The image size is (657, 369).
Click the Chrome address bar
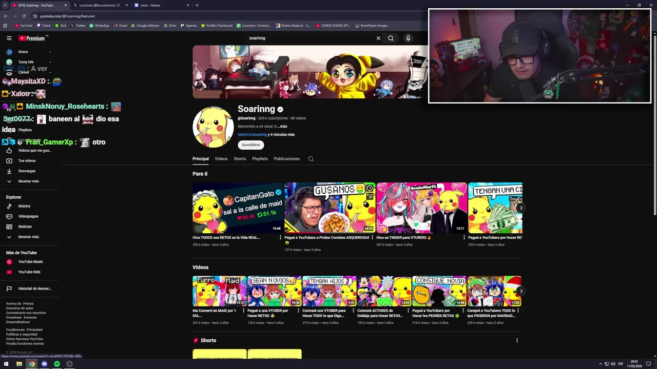click(226, 16)
